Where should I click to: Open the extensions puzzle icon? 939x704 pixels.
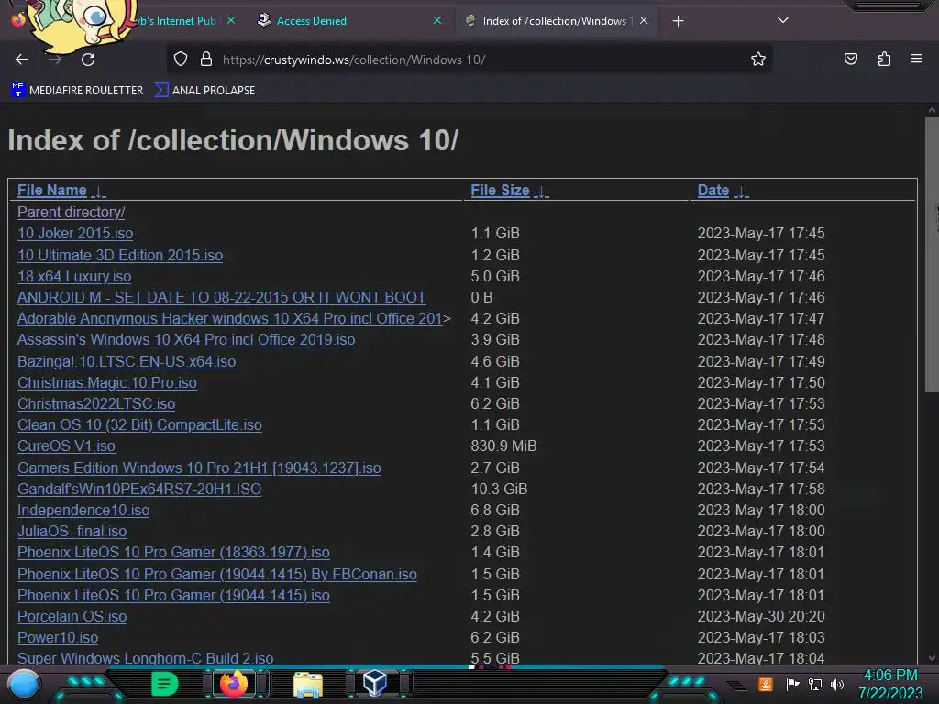[884, 60]
